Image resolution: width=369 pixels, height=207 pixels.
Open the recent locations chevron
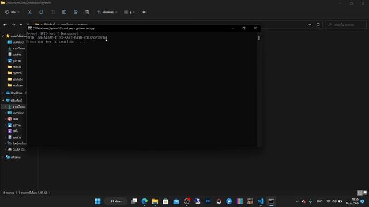coord(21,25)
